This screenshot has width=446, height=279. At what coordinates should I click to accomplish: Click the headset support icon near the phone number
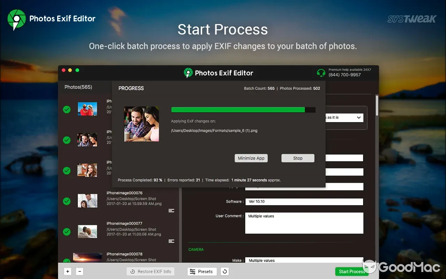coord(321,73)
